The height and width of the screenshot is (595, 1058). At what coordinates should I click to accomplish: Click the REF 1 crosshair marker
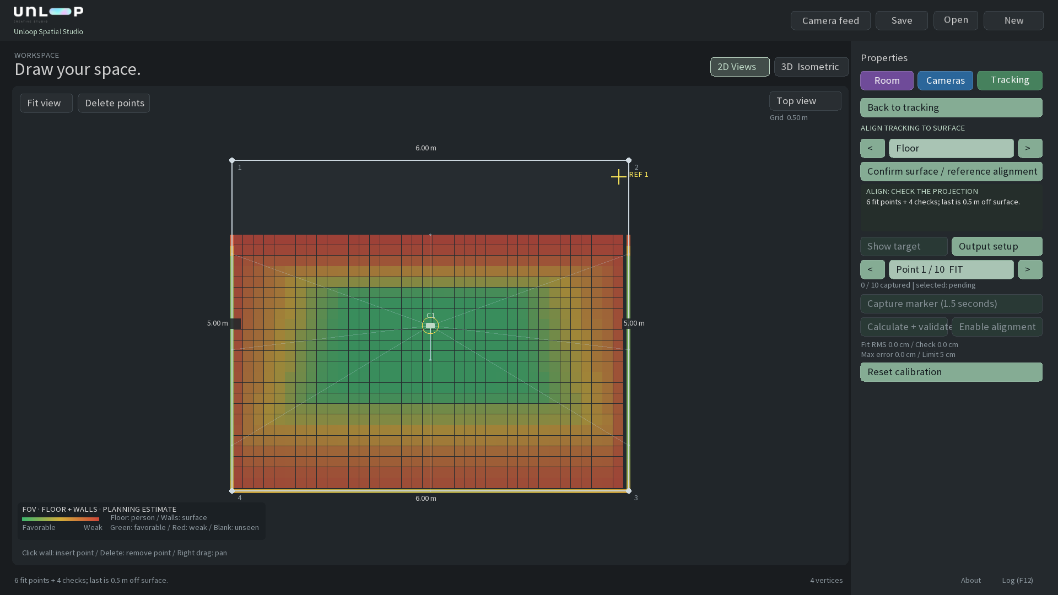click(618, 177)
